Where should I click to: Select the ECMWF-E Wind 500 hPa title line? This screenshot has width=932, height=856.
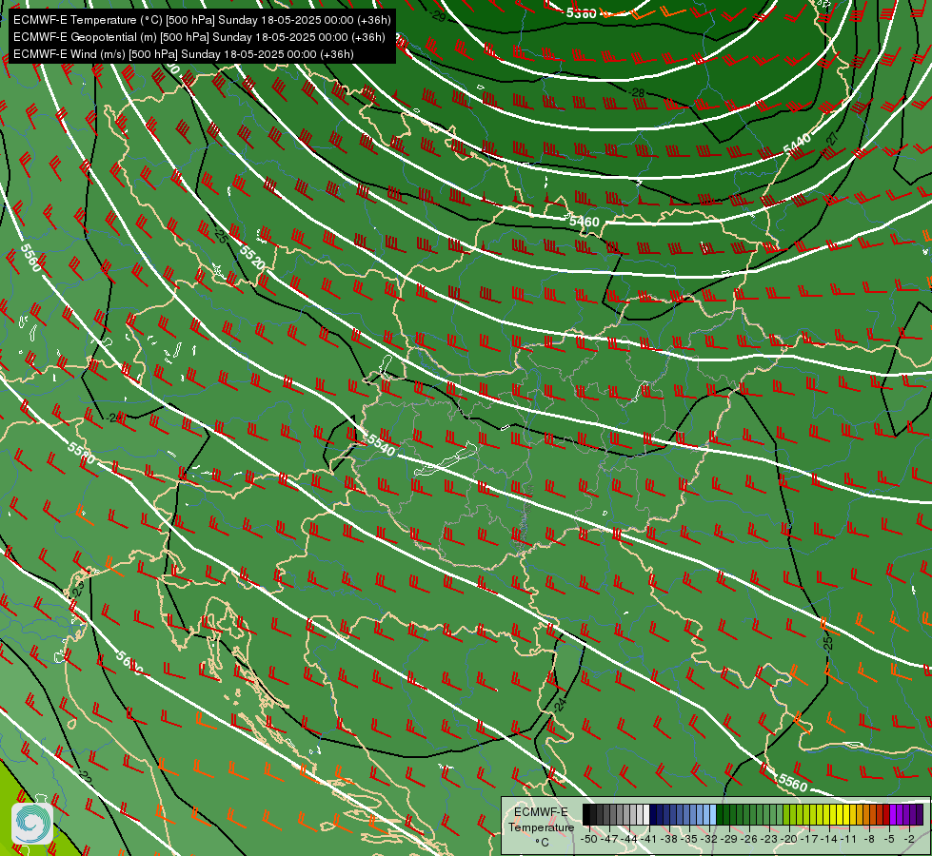184,54
